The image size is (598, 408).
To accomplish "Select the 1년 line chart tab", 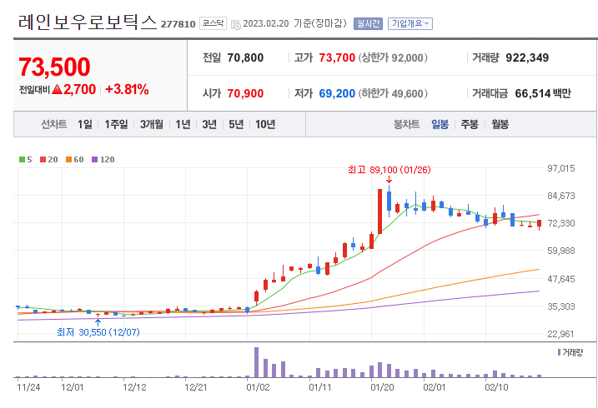I will 183,124.
